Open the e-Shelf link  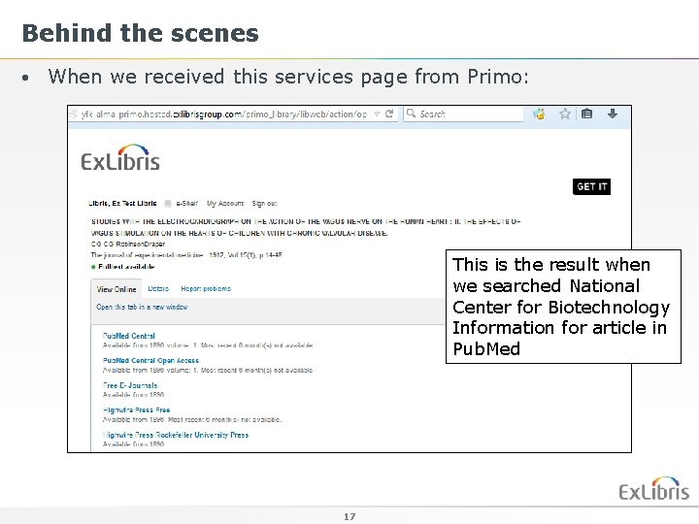point(186,203)
